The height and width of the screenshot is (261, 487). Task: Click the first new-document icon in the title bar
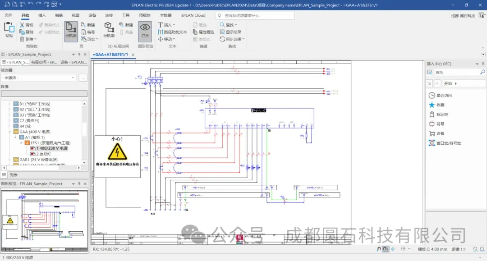(x=7, y=5)
